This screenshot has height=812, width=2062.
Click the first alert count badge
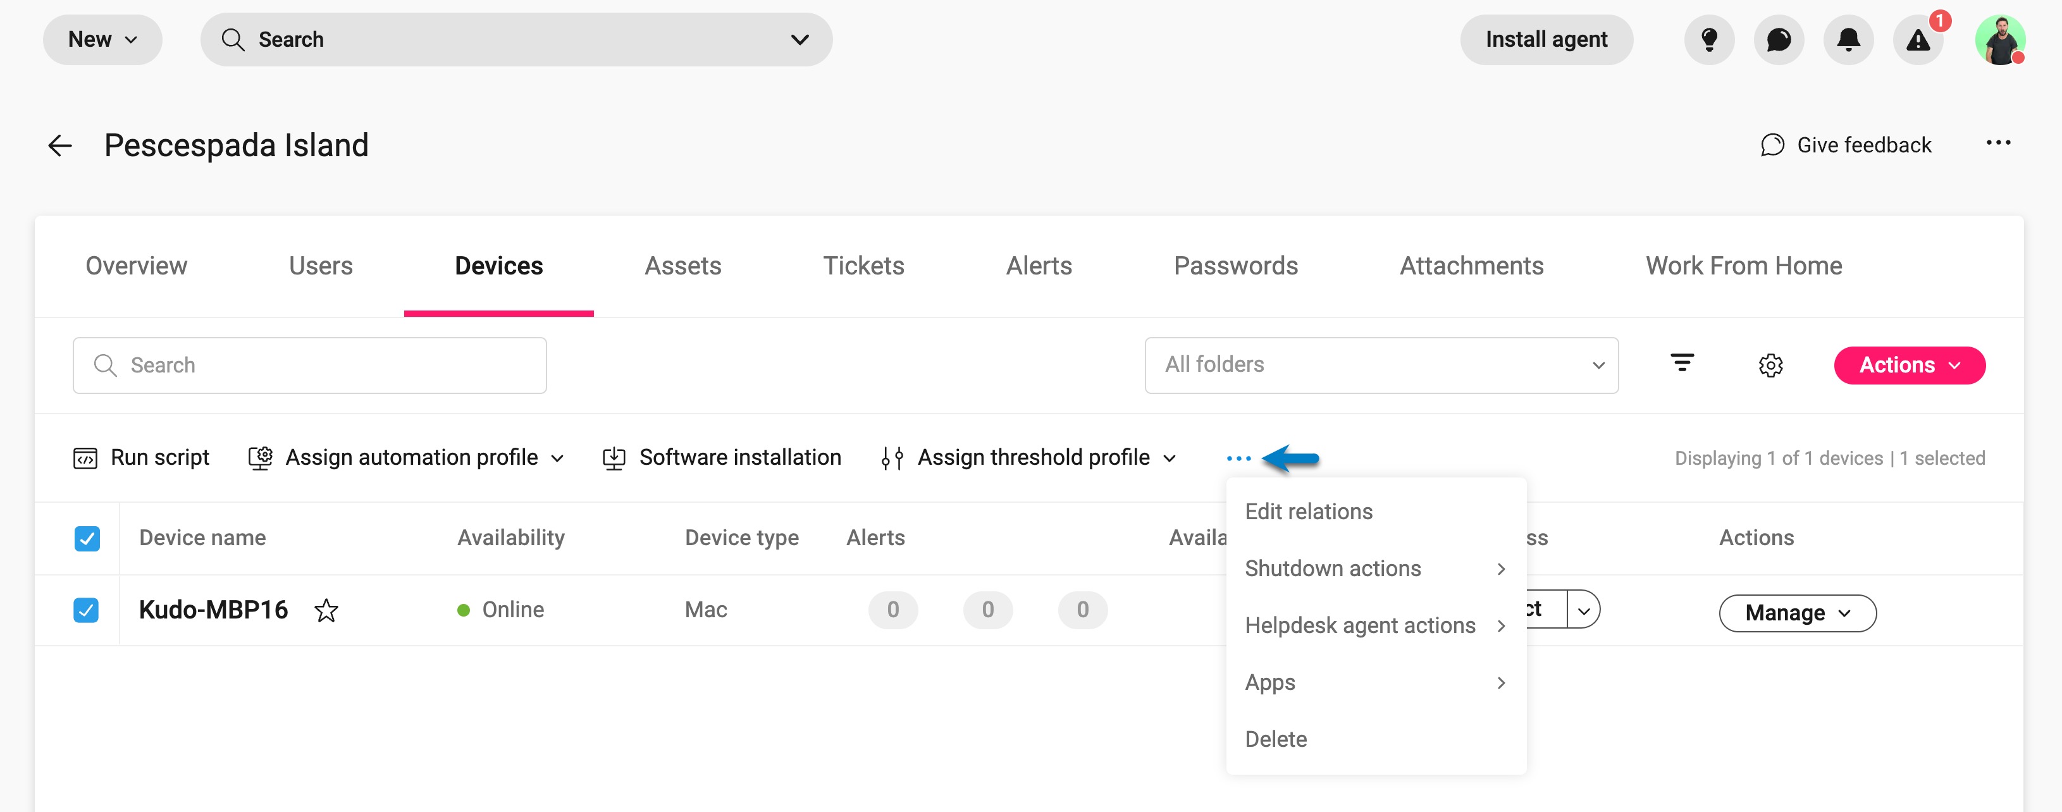tap(892, 610)
